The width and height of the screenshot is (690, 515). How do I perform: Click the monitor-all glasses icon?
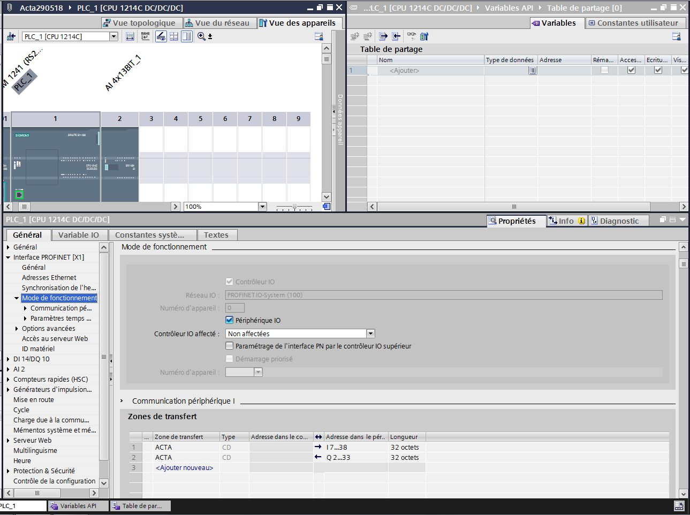coord(411,36)
